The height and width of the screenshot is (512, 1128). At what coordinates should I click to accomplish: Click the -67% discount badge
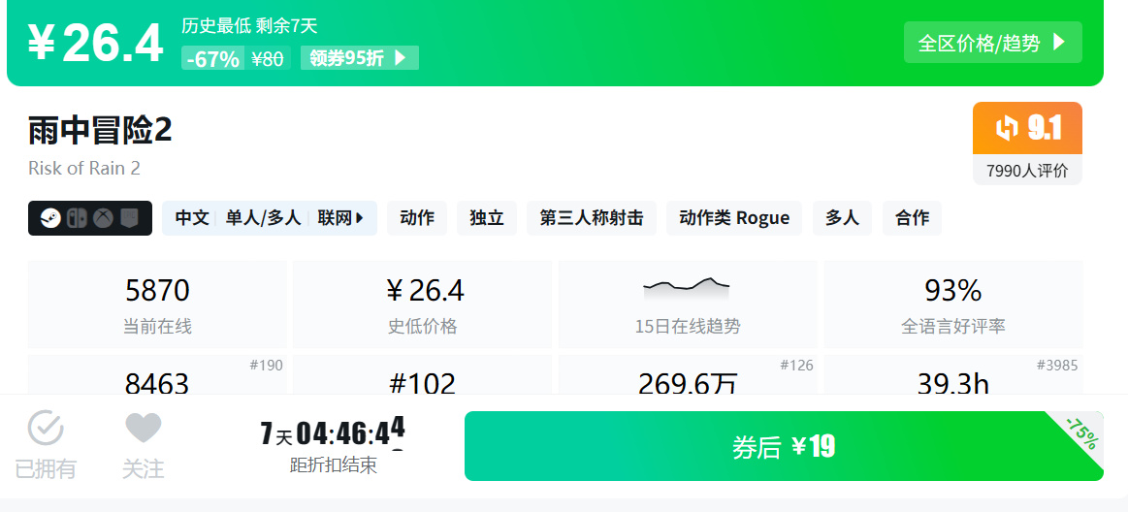point(213,58)
